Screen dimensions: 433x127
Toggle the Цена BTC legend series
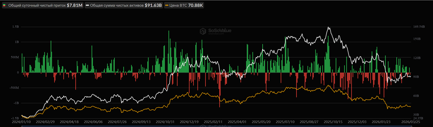click(184, 5)
